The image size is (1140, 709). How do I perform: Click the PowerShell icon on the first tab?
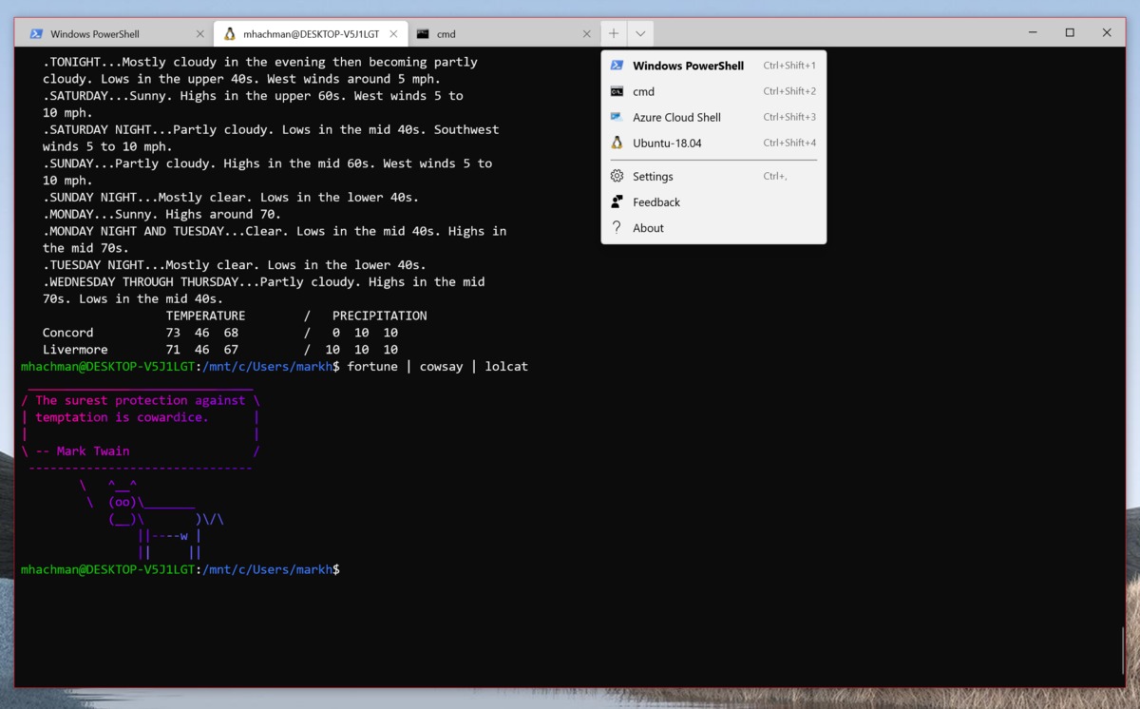[x=36, y=34]
